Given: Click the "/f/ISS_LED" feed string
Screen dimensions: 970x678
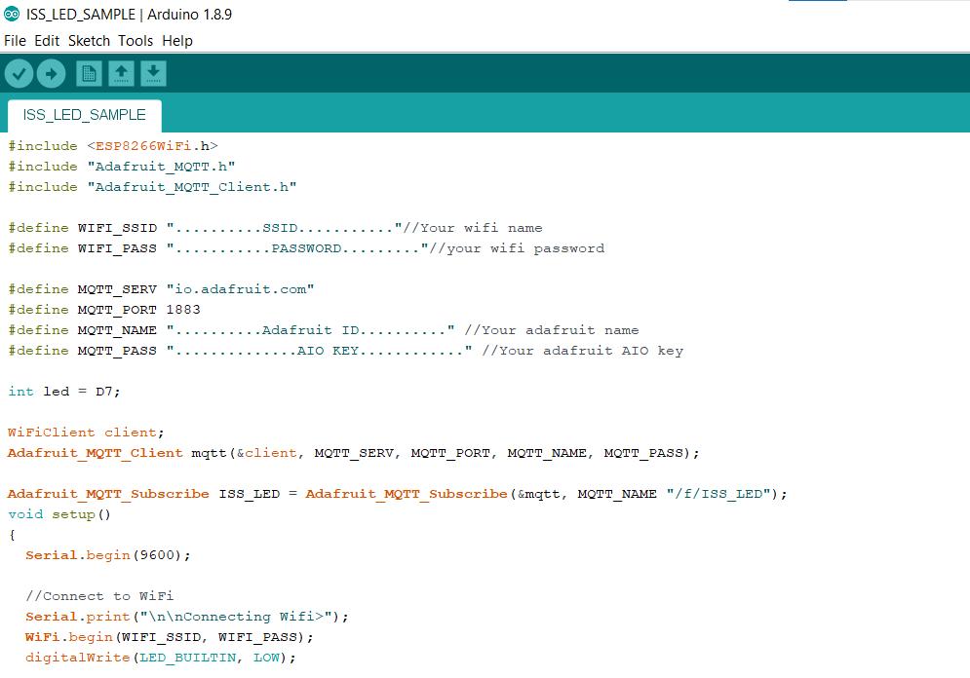Looking at the screenshot, I should click(718, 493).
